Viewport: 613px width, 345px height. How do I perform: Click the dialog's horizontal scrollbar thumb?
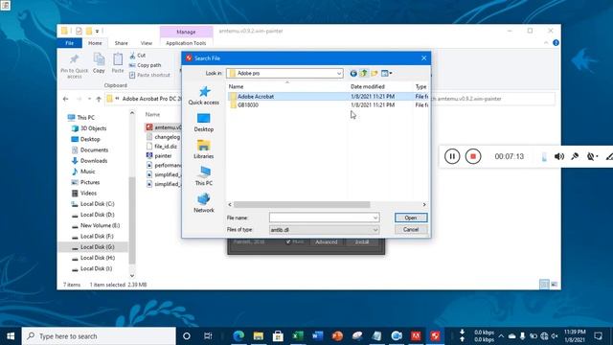coord(302,204)
